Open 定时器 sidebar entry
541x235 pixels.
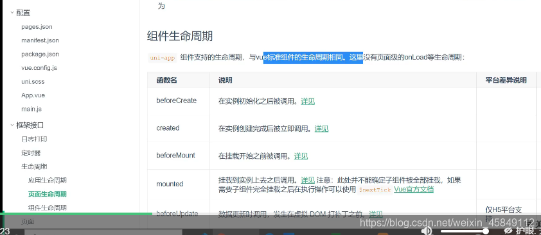pos(31,153)
